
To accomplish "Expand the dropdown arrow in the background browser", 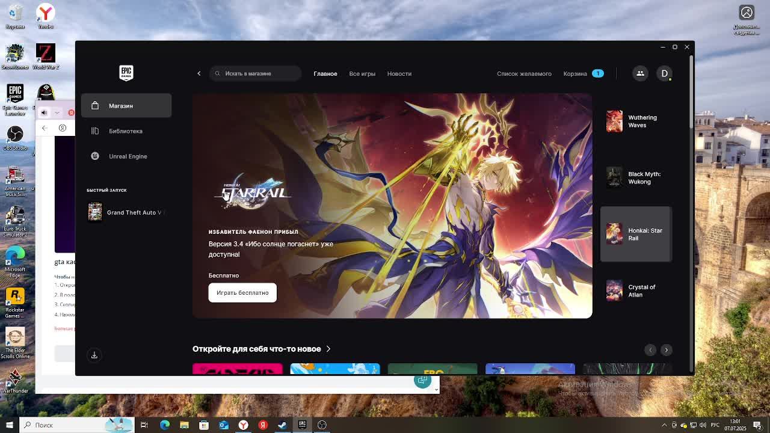I will tap(57, 112).
